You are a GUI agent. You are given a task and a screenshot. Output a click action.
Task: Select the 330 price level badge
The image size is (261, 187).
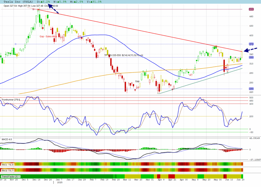pyautogui.click(x=251, y=57)
